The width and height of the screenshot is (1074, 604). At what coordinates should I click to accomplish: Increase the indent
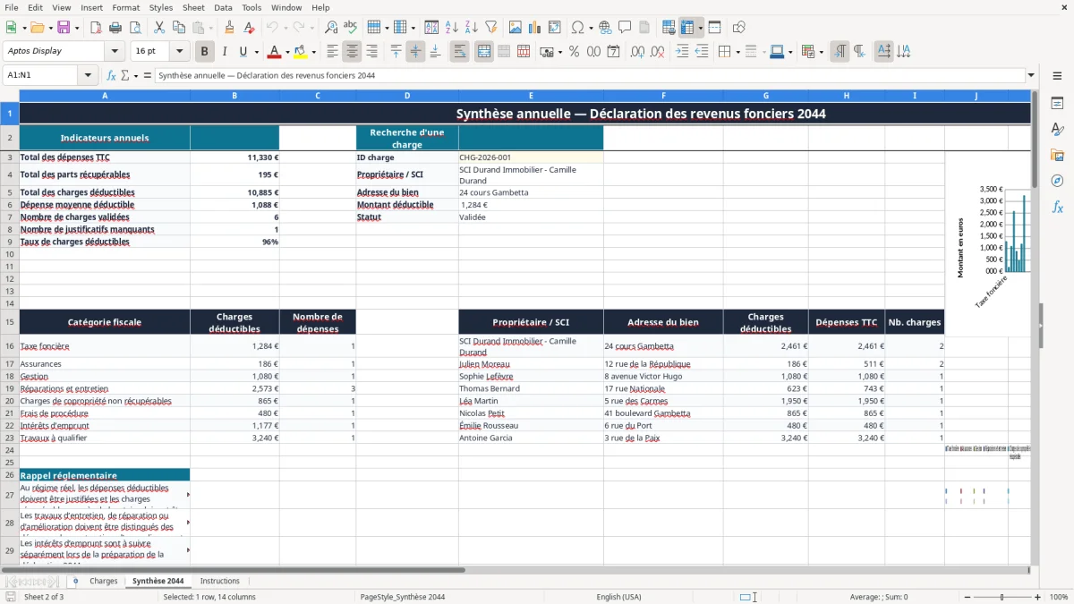pos(682,52)
